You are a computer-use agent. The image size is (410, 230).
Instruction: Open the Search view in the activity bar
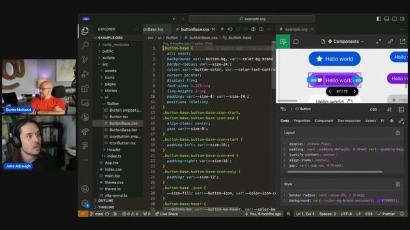(x=85, y=45)
